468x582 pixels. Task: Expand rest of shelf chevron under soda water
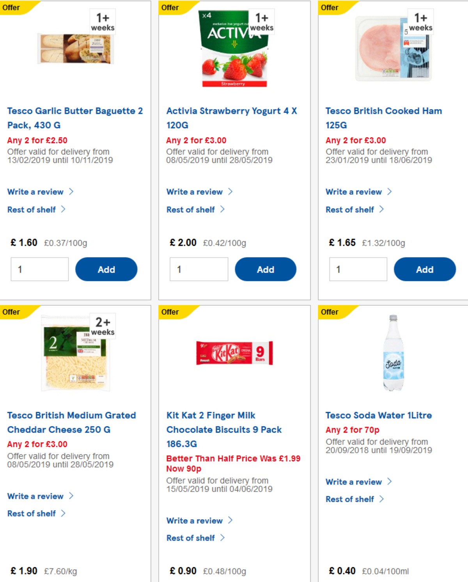pos(382,499)
